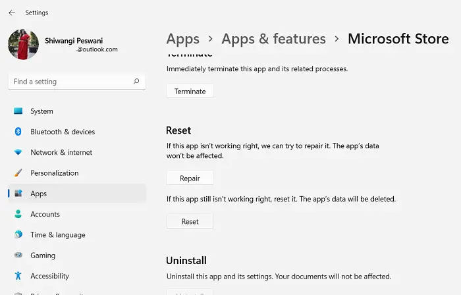Click the Reset button
The image size is (461, 295).
[190, 221]
